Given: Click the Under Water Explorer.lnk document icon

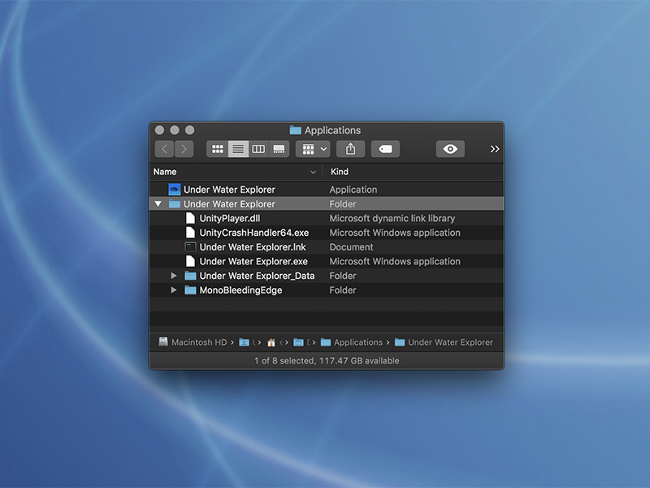Looking at the screenshot, I should [190, 247].
